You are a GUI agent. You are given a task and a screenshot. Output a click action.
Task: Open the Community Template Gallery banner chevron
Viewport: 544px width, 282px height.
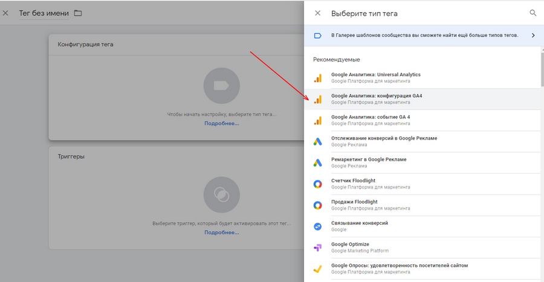tap(533, 36)
